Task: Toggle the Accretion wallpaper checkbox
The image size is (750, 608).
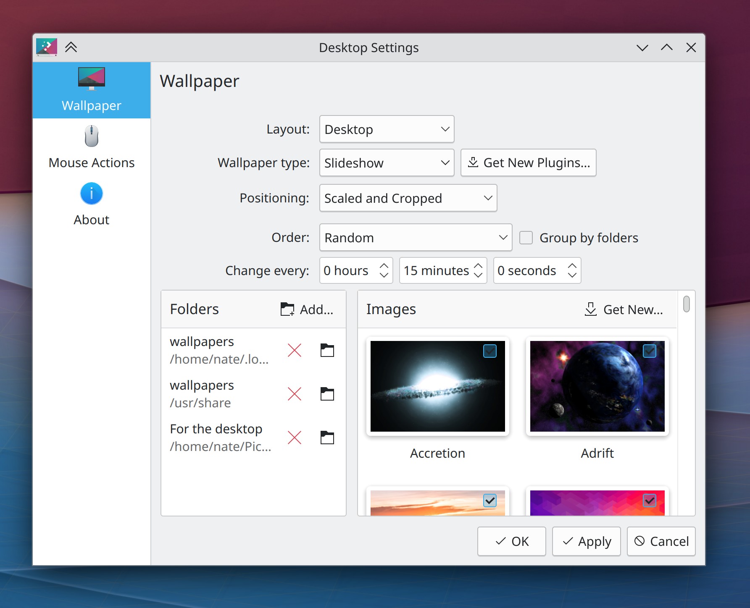Action: [489, 351]
